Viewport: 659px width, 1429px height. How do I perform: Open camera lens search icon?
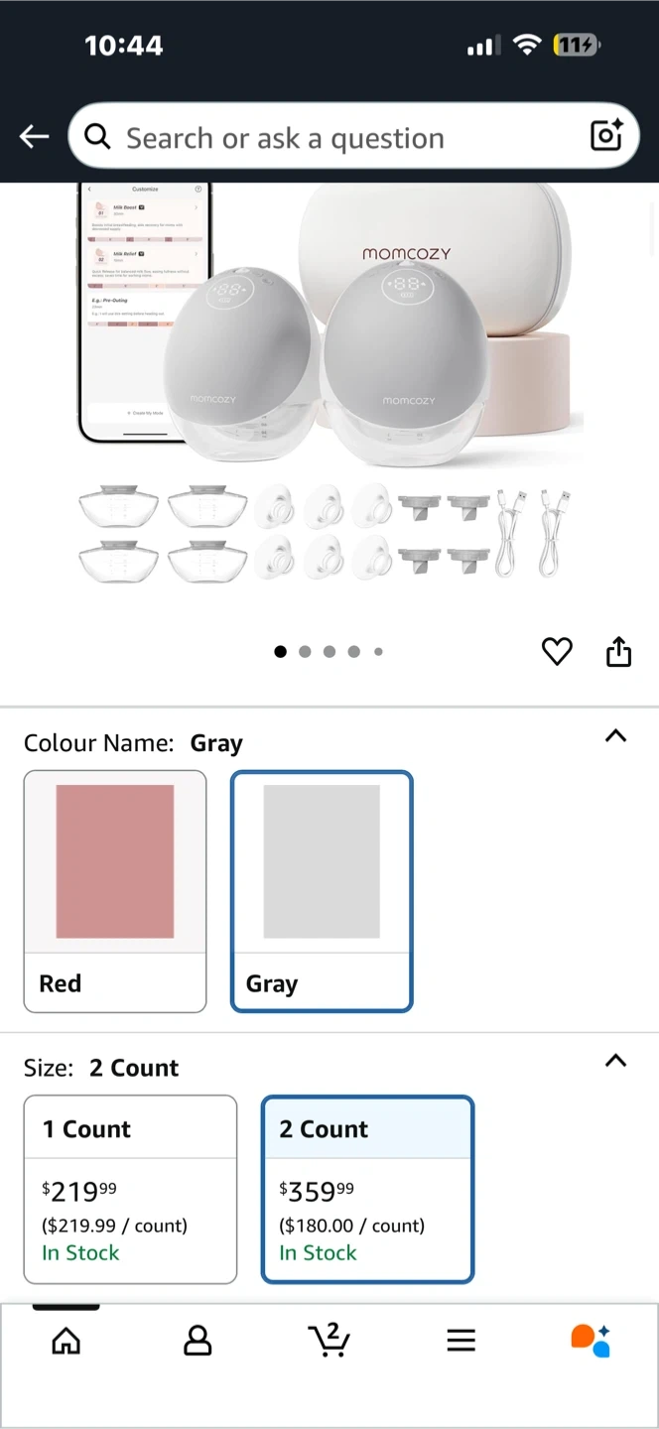click(605, 135)
